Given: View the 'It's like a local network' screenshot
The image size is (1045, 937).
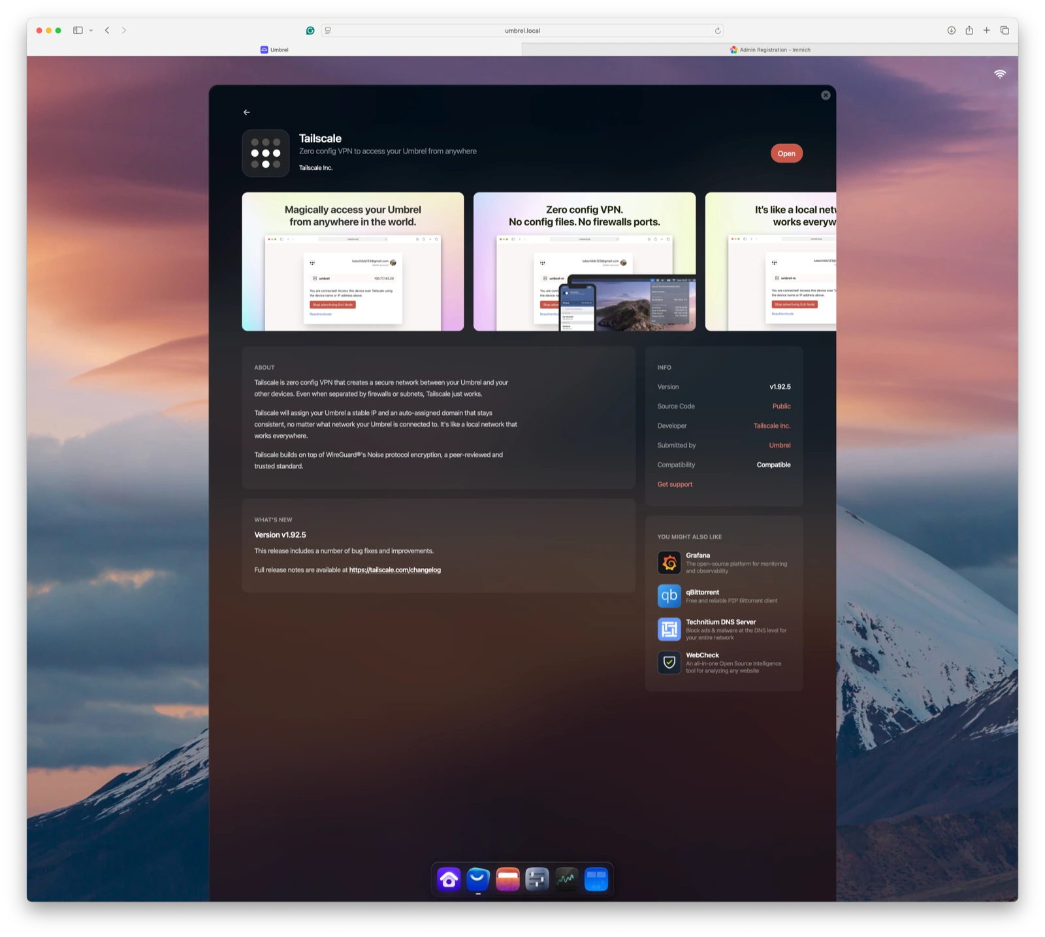Looking at the screenshot, I should [x=771, y=261].
